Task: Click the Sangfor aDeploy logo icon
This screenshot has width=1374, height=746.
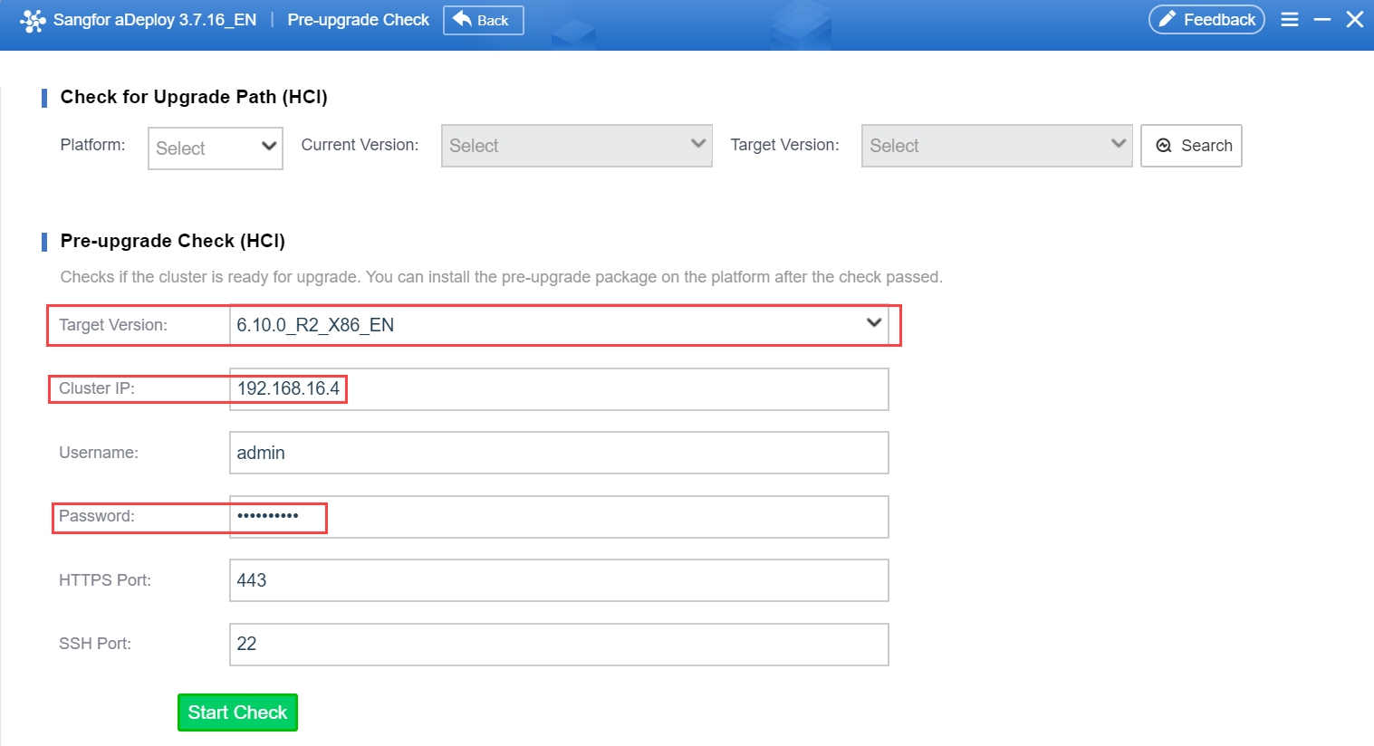Action: pos(33,20)
